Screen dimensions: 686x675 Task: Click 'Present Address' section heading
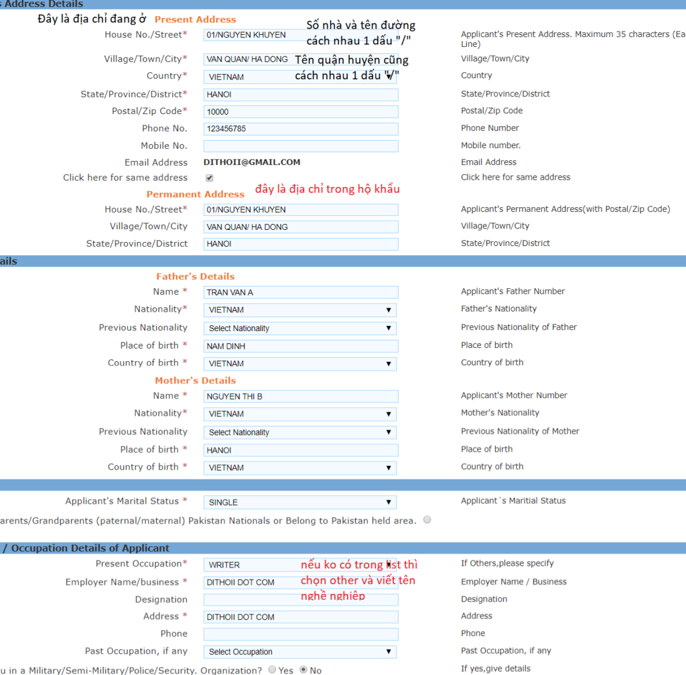195,19
